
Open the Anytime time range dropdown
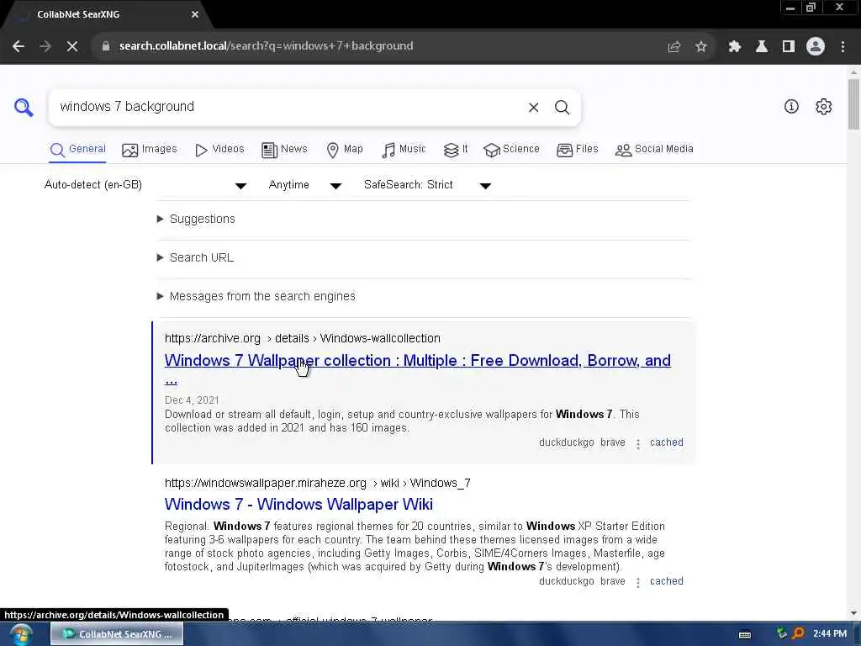click(305, 185)
